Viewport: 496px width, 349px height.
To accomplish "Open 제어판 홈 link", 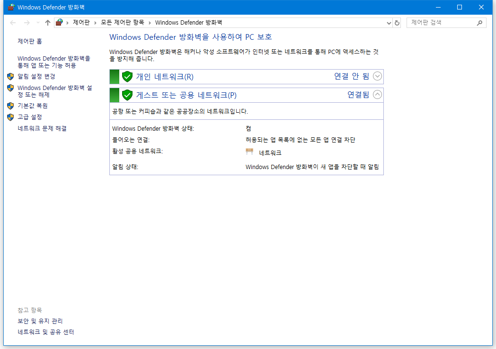I will coord(30,41).
